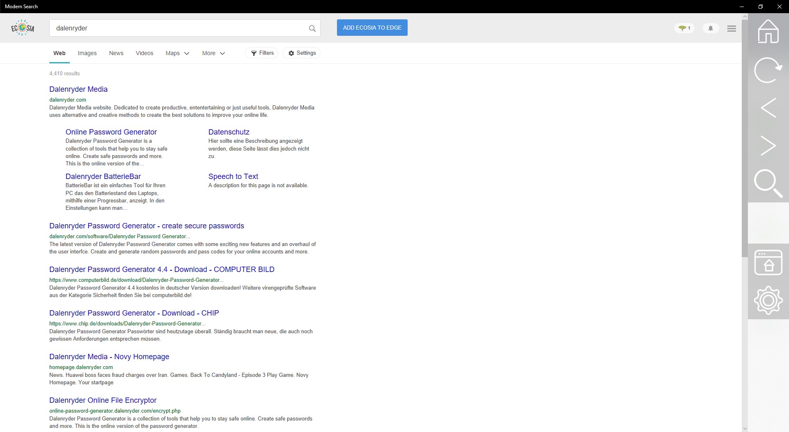
Task: Restore down the Modern Search window
Action: point(761,7)
